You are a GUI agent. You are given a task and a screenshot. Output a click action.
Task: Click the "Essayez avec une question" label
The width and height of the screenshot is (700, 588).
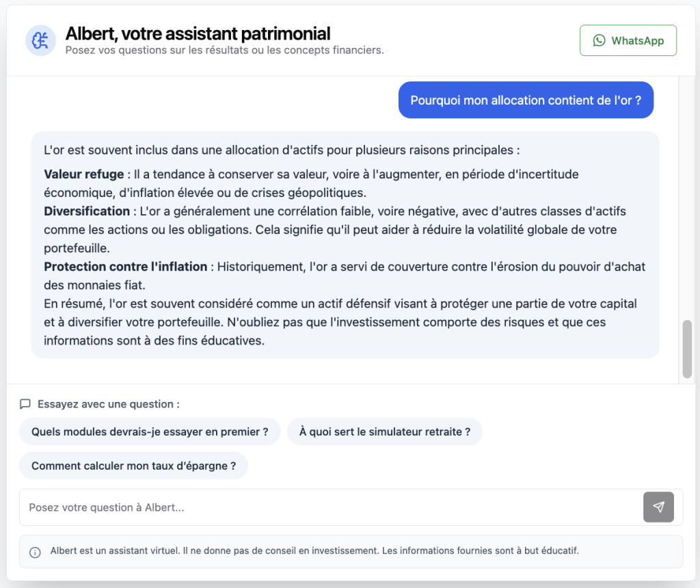tap(108, 404)
